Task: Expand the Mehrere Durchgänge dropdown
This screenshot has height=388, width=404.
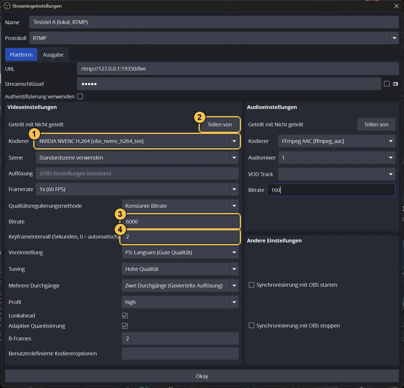Action: click(180, 286)
